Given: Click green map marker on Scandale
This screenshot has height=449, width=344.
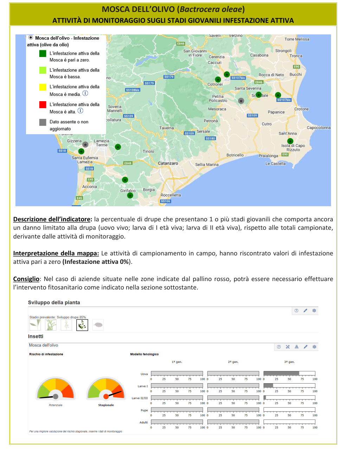Looking at the screenshot, I should click(x=259, y=95).
